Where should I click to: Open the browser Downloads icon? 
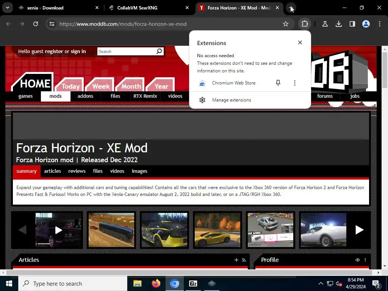(338, 24)
